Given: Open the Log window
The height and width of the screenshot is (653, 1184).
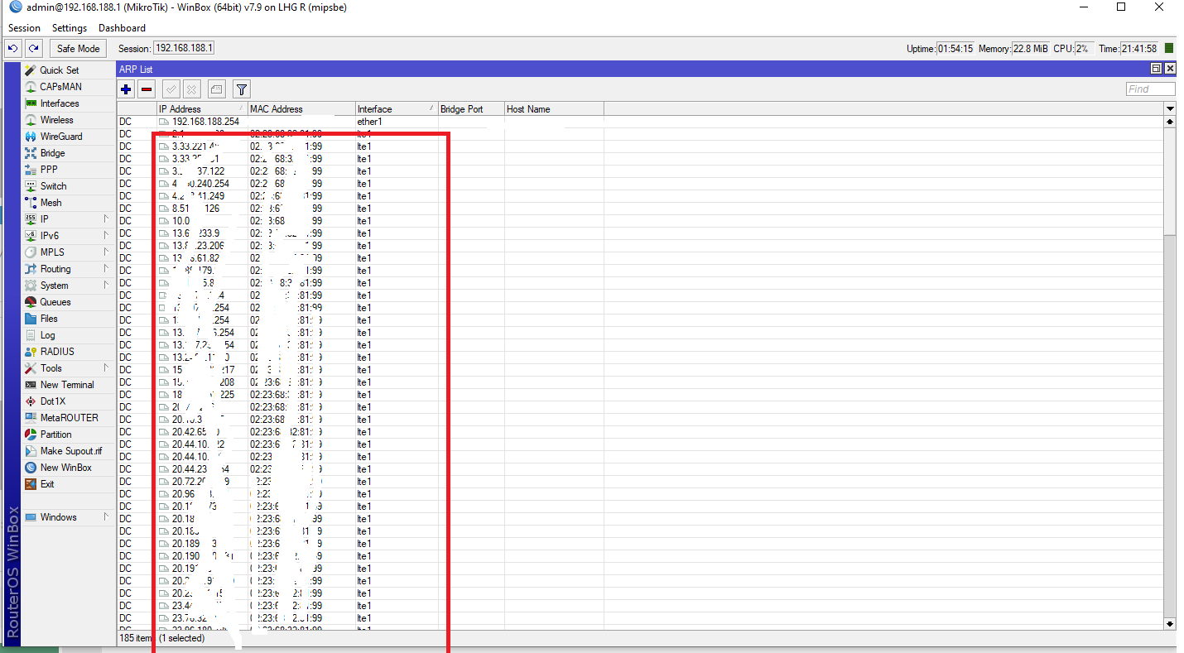Looking at the screenshot, I should tap(47, 335).
